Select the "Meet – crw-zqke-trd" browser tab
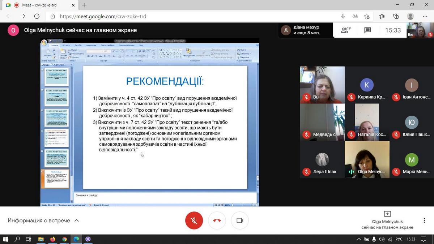434x244 pixels. point(40,5)
